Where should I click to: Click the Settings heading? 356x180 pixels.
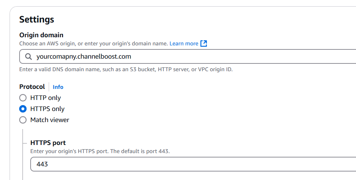click(37, 20)
